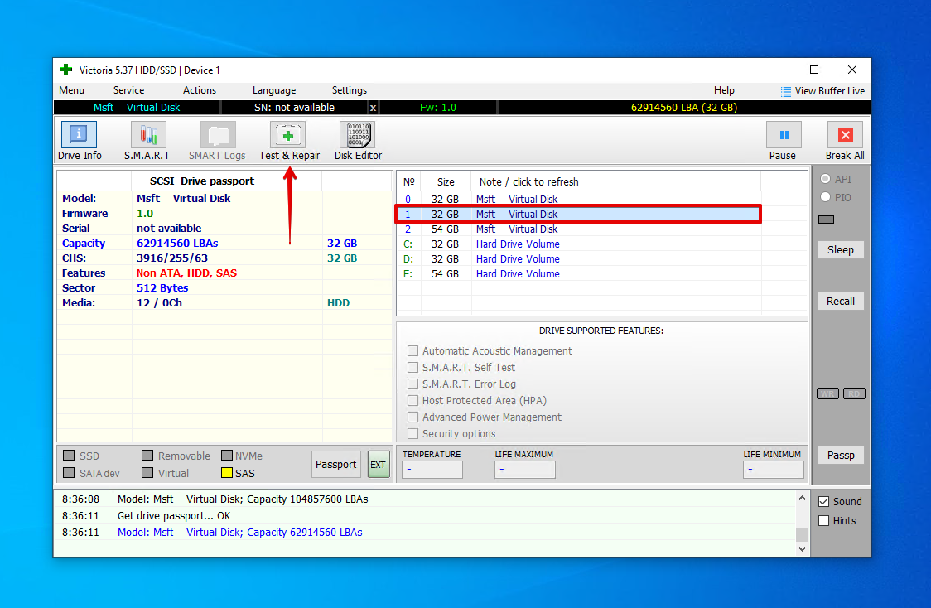The height and width of the screenshot is (608, 931).
Task: Click the log scroll up arrow
Action: coord(802,498)
